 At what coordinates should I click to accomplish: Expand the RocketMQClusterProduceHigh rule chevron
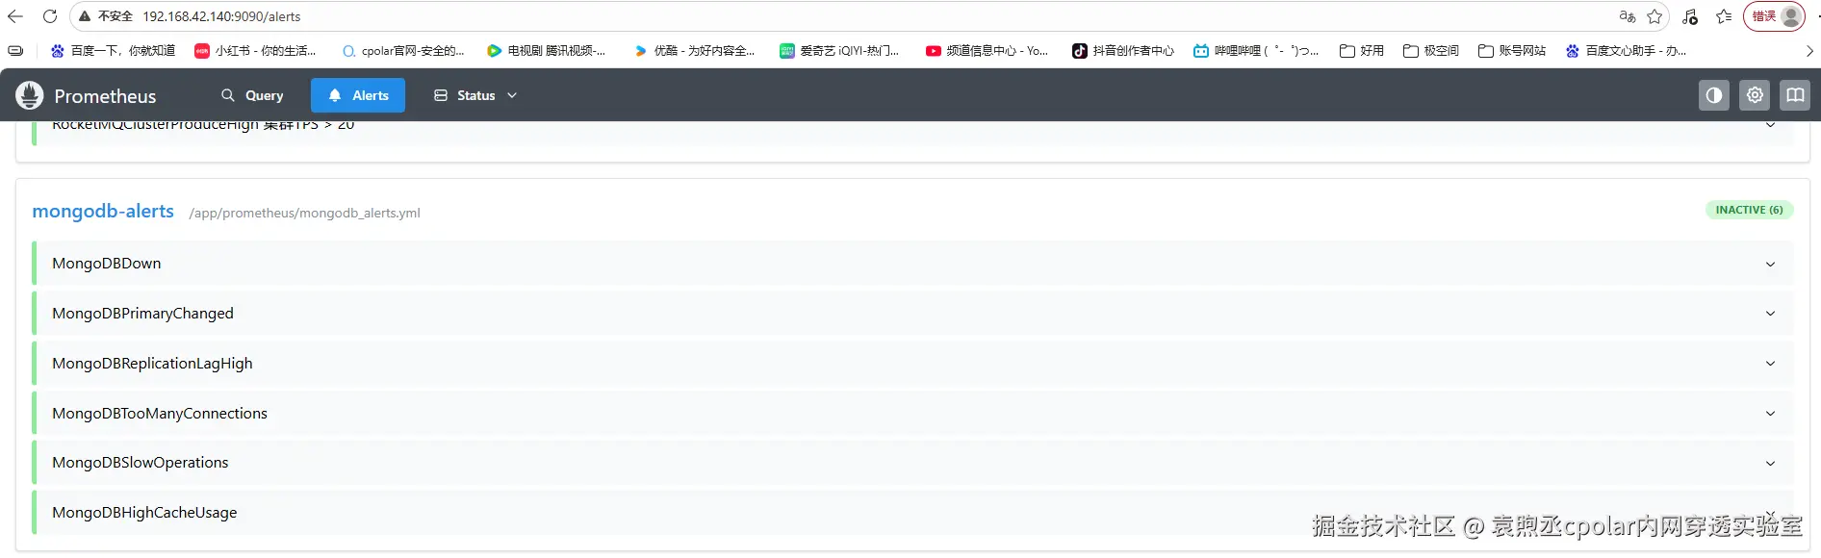(x=1770, y=126)
